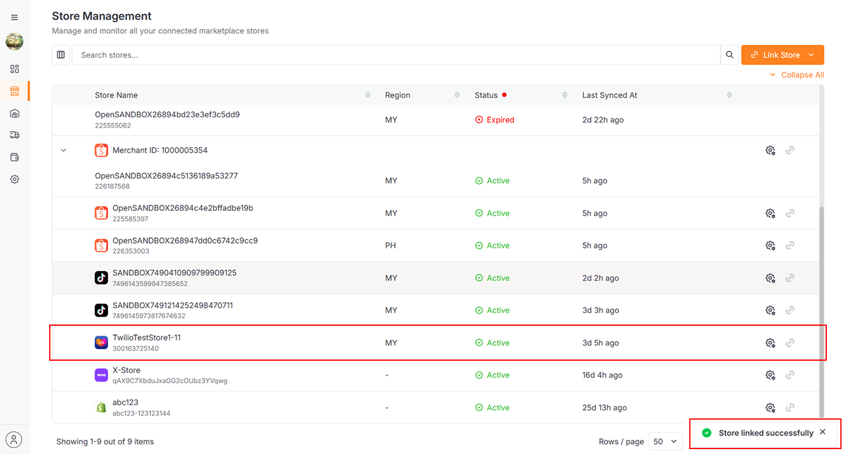Open settings gear for abc123 store

pos(770,407)
